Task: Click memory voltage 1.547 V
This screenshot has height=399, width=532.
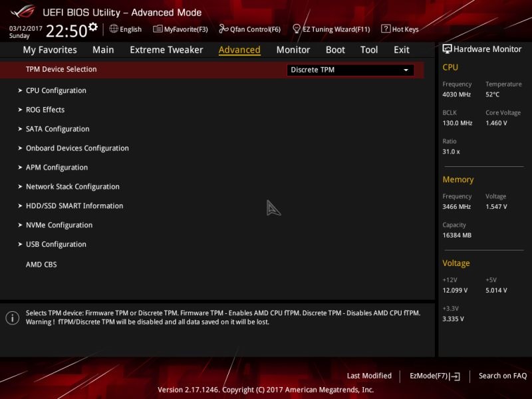Action: pos(496,207)
